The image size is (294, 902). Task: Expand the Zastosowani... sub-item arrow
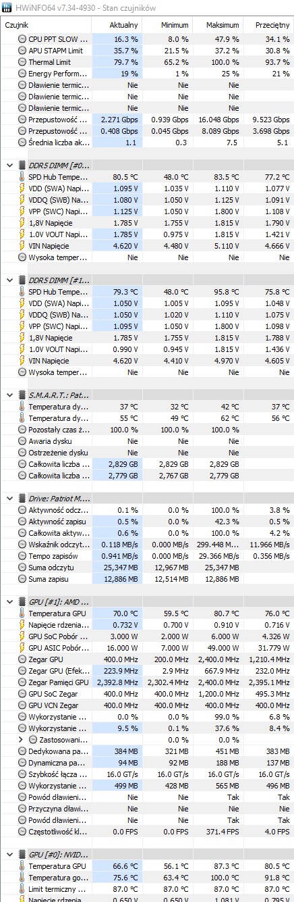pyautogui.click(x=22, y=740)
